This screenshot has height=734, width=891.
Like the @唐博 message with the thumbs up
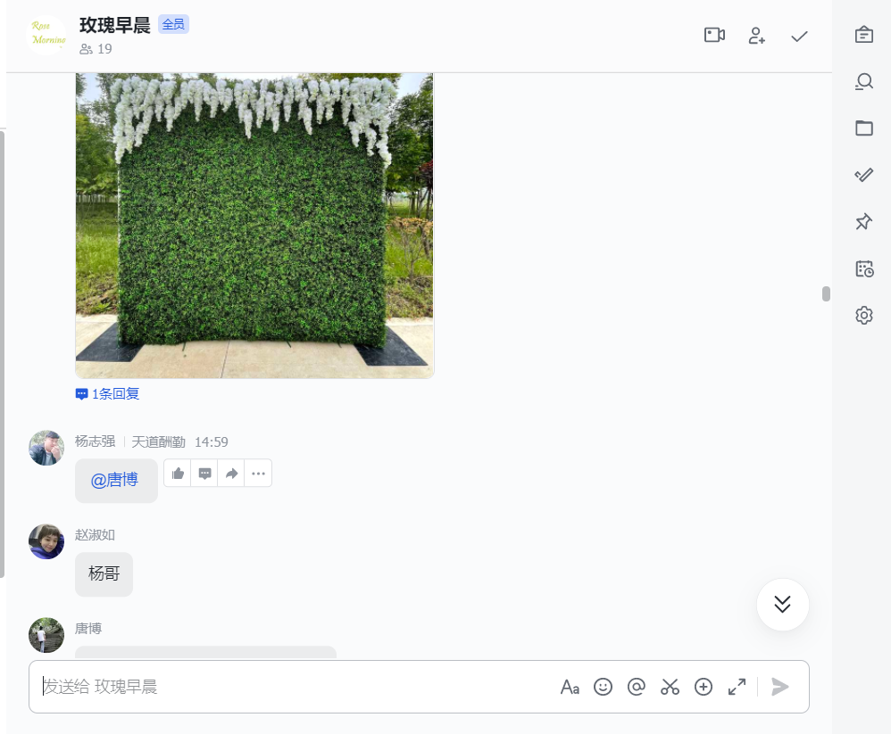click(178, 474)
